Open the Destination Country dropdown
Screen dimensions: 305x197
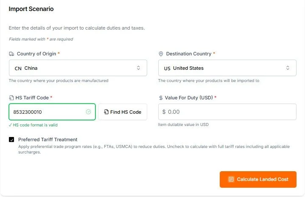coord(227,68)
